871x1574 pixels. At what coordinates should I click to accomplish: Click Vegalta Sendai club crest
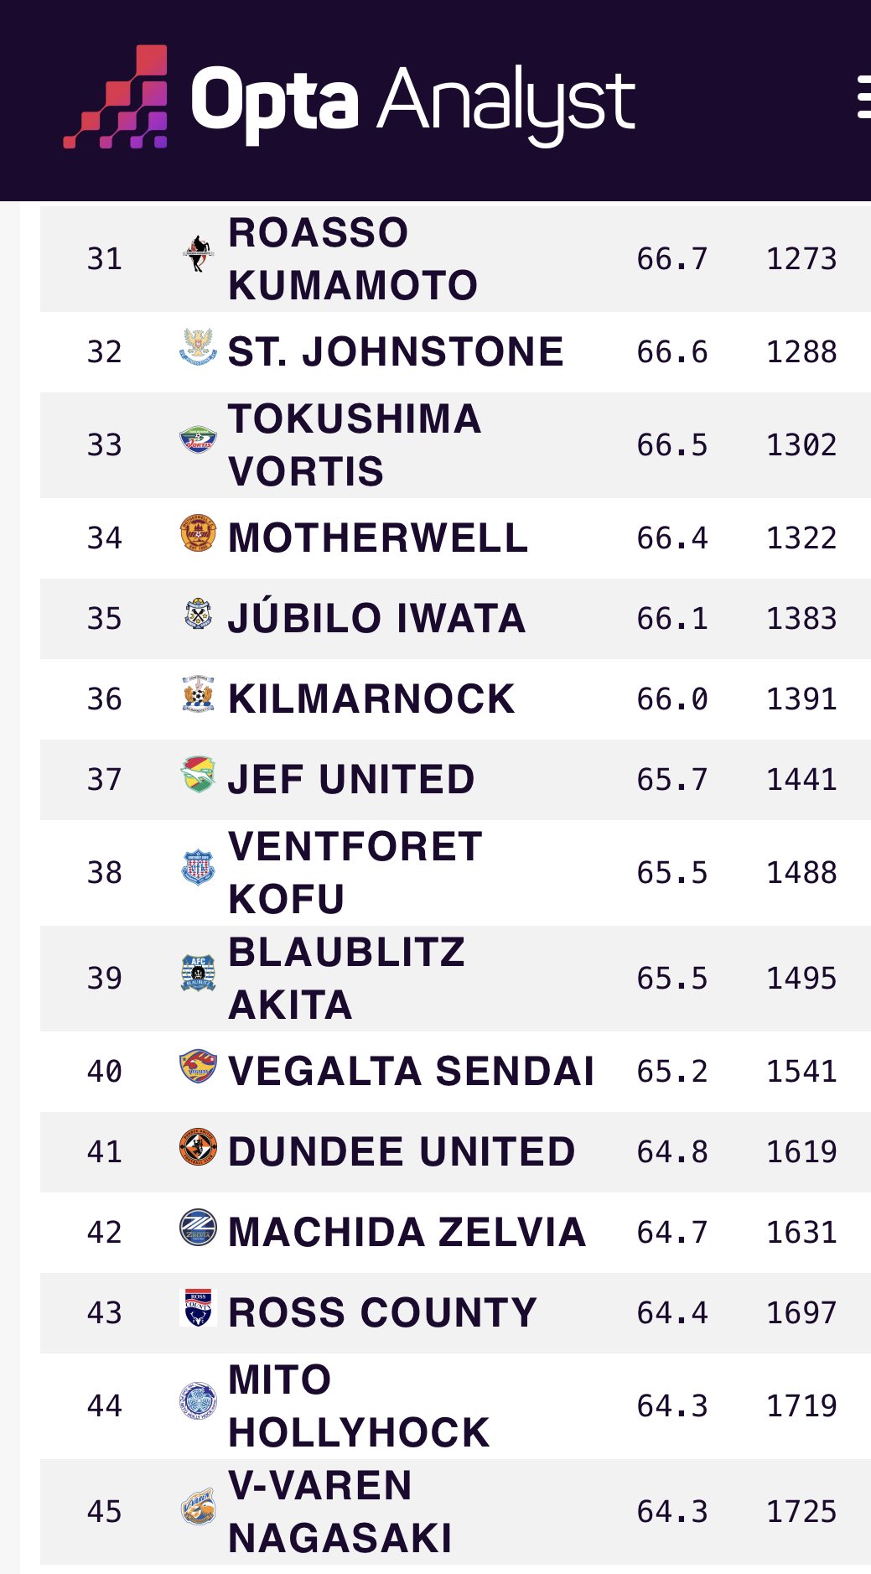click(x=199, y=1068)
